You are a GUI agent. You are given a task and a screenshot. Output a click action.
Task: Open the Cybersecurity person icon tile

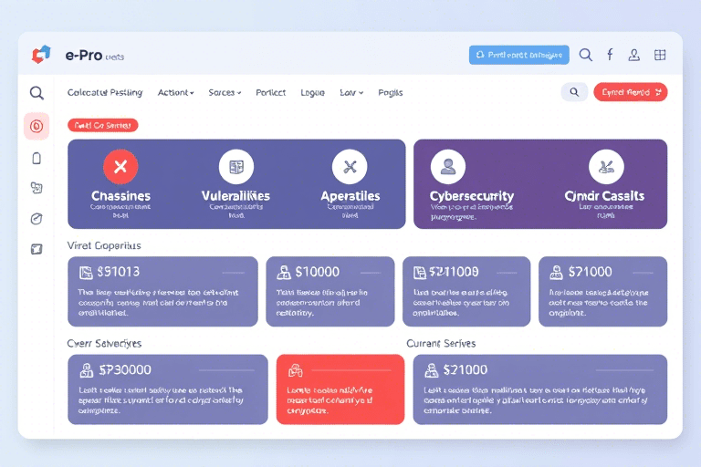tap(447, 167)
